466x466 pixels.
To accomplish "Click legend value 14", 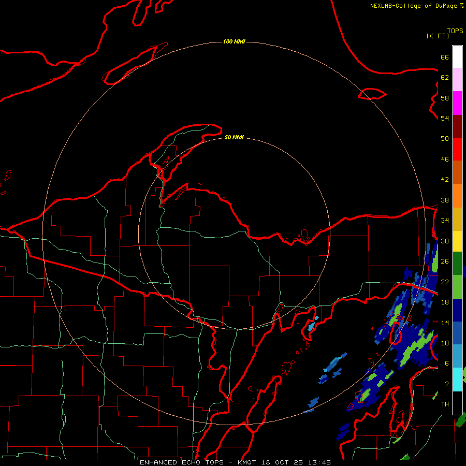I will (x=445, y=323).
